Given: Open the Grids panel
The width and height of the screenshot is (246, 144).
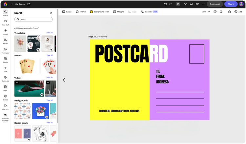Looking at the screenshot, I should pyautogui.click(x=5, y=88).
